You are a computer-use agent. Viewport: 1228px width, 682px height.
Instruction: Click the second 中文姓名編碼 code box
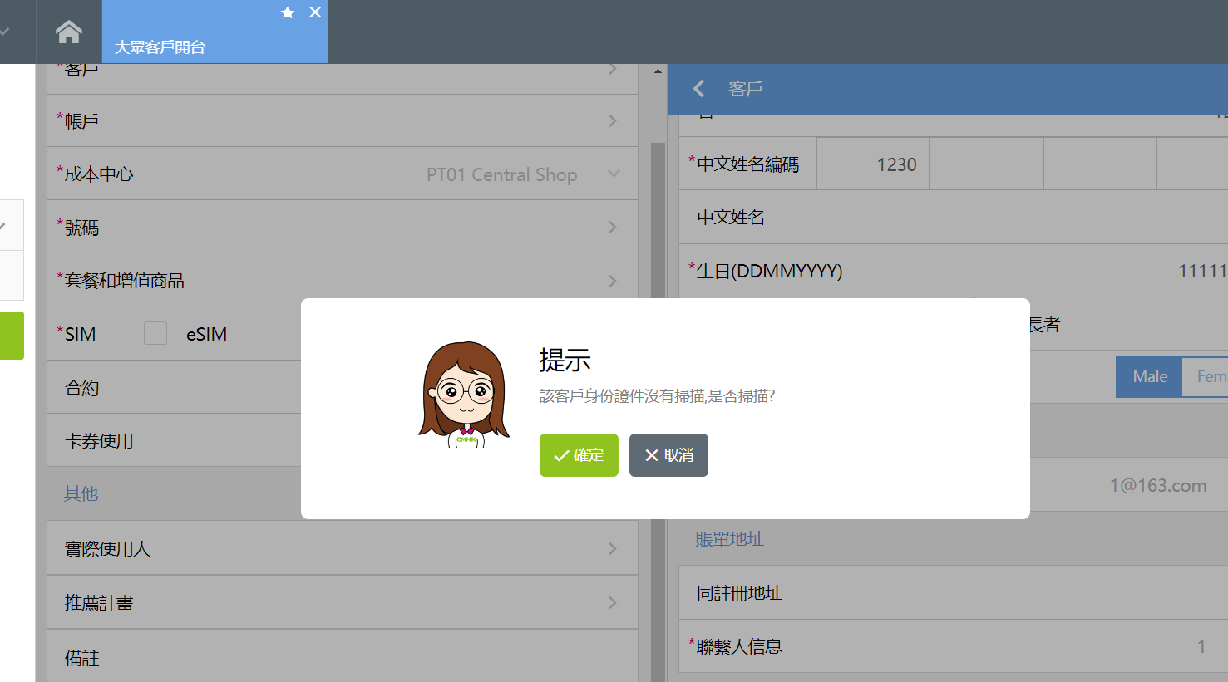point(986,164)
